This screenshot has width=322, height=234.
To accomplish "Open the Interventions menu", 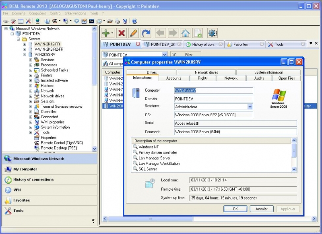I will [76, 13].
